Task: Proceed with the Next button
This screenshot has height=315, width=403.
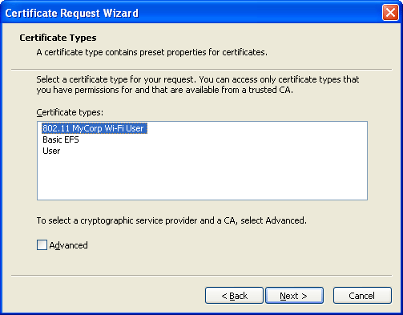Action: (294, 296)
